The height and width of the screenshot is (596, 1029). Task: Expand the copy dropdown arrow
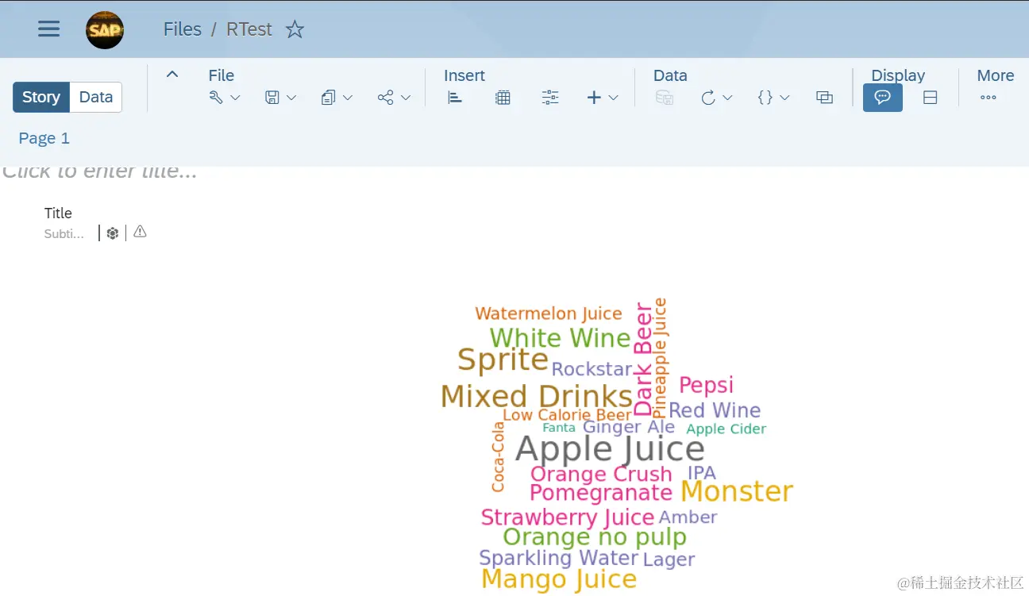click(348, 98)
